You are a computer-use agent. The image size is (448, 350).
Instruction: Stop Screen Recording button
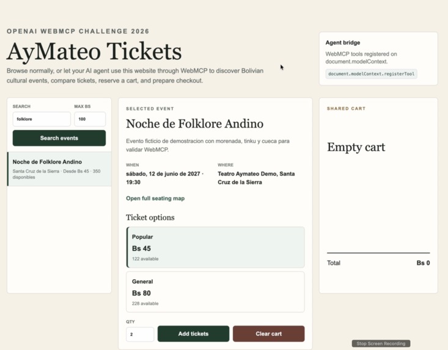pos(381,343)
